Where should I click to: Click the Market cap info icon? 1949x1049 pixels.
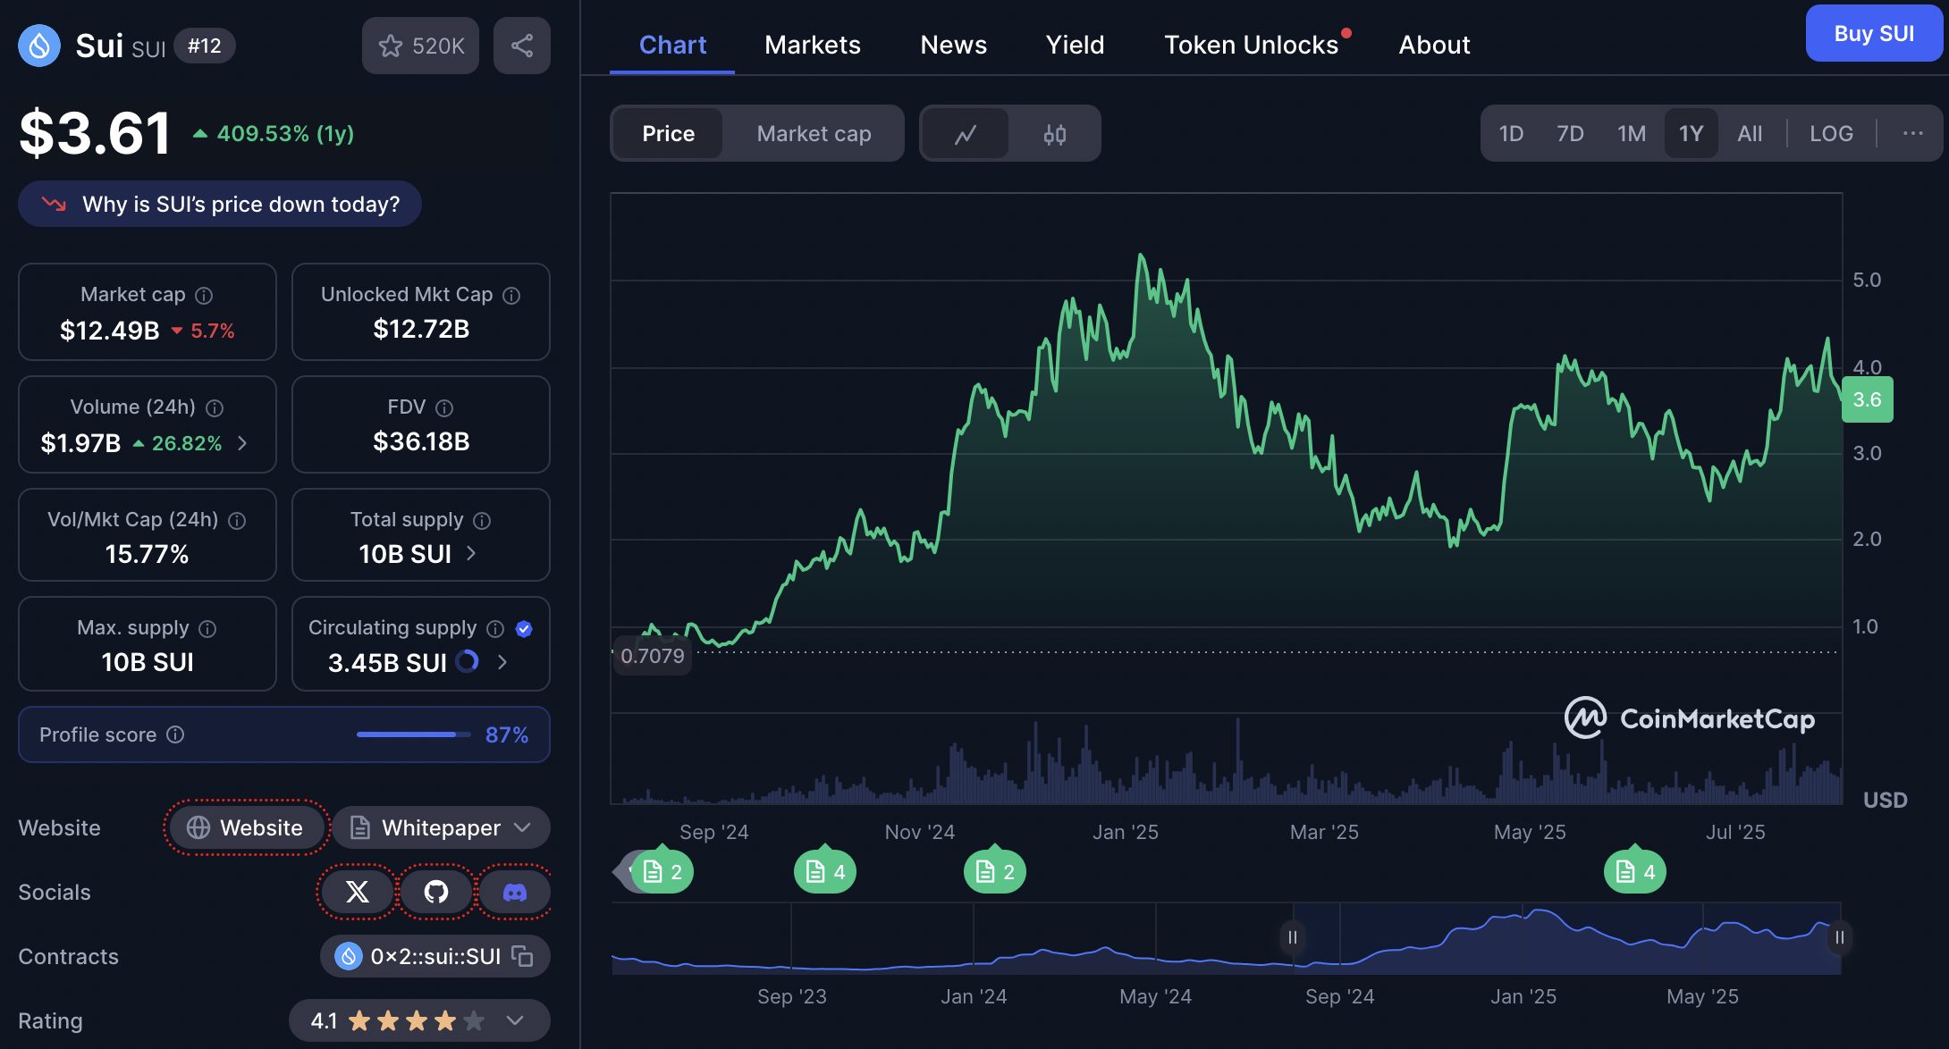[x=204, y=295]
